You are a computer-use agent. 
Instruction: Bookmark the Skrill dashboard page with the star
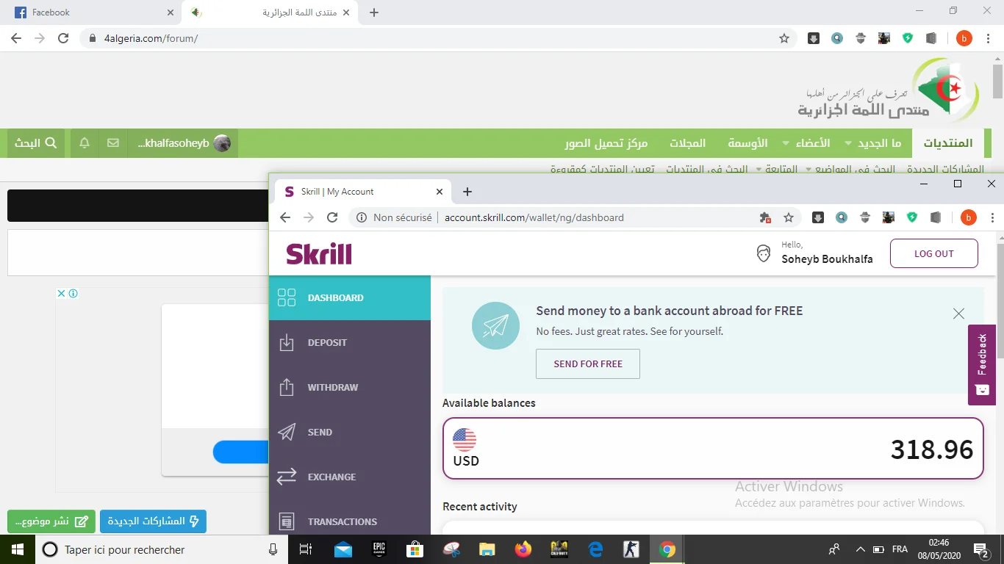pos(789,217)
